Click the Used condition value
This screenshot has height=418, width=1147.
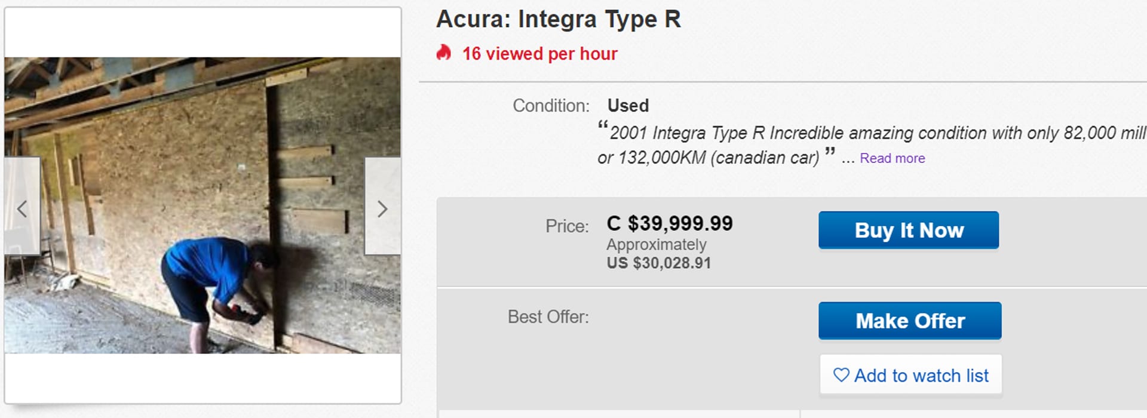pyautogui.click(x=628, y=106)
